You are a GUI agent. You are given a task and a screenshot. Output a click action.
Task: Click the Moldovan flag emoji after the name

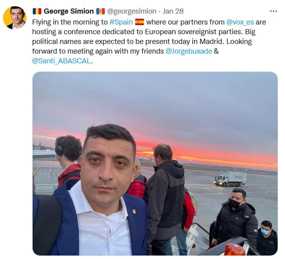100,11
